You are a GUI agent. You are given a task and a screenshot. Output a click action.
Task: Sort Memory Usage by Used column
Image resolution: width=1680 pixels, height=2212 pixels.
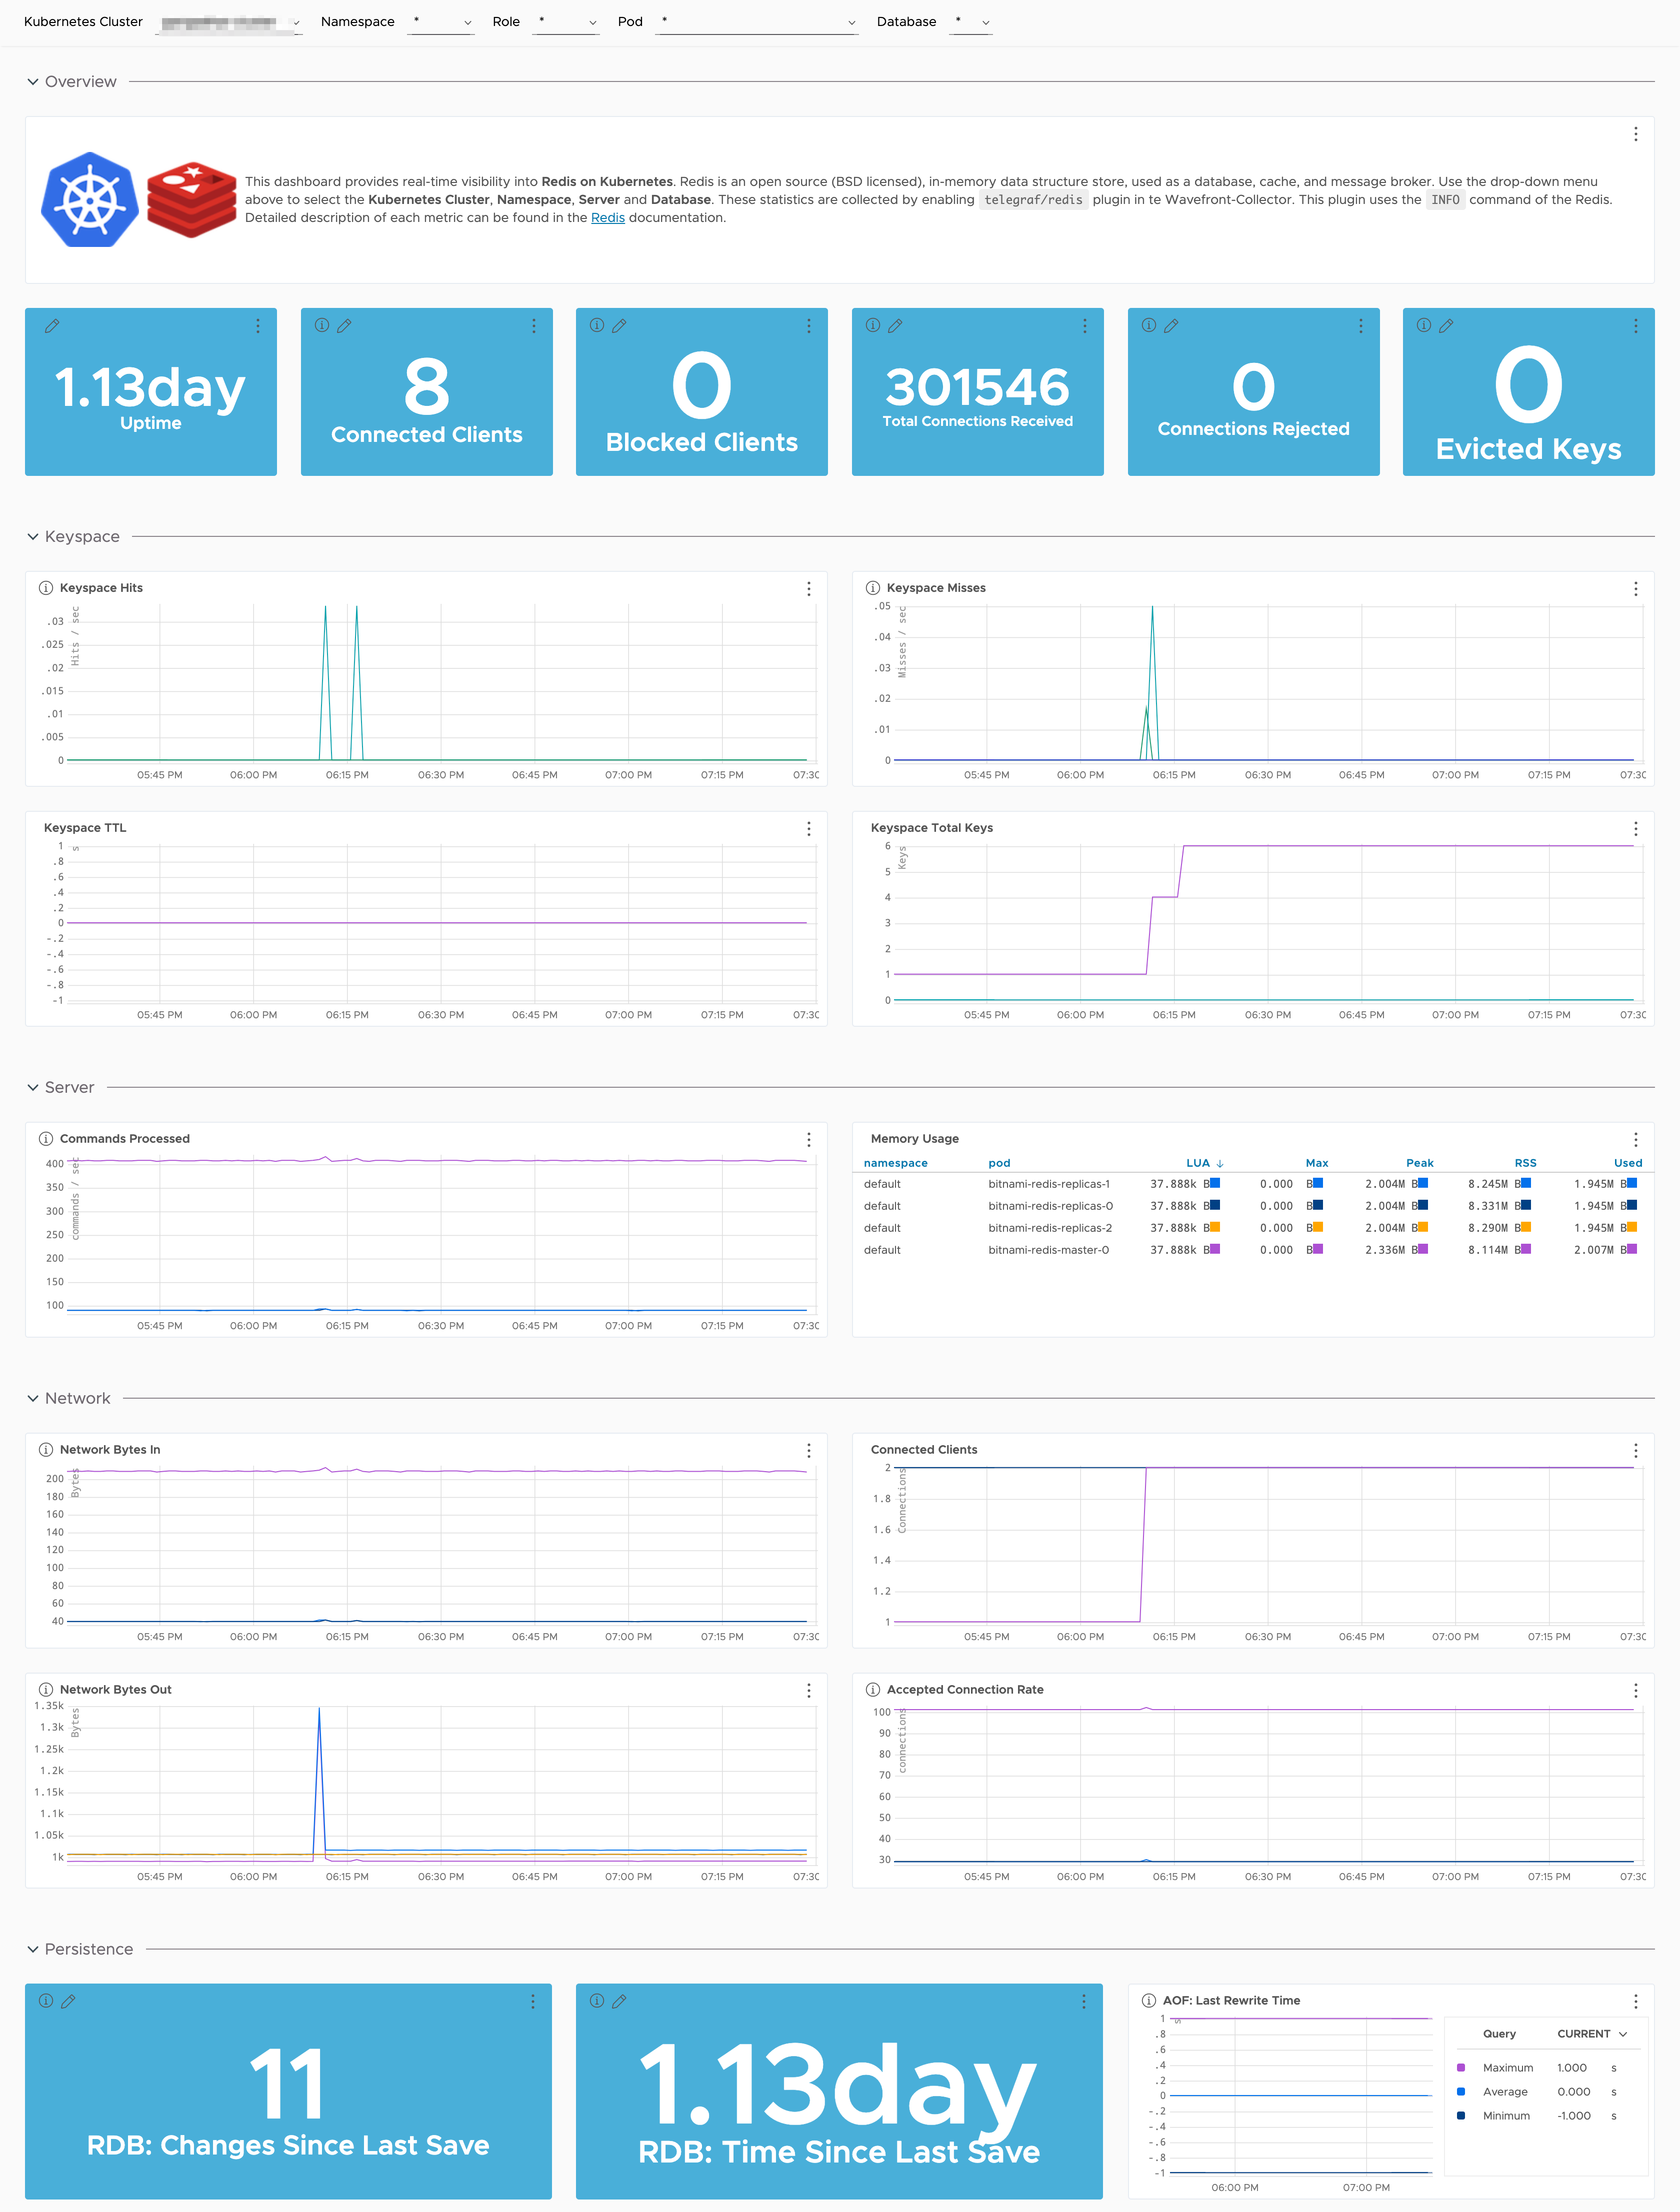pyautogui.click(x=1628, y=1163)
